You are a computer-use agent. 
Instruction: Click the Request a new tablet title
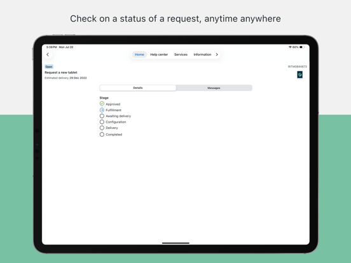coord(61,72)
